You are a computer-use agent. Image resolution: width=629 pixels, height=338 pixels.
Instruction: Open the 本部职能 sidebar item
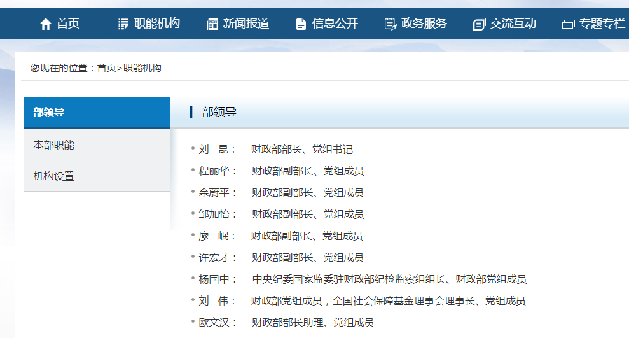[97, 145]
